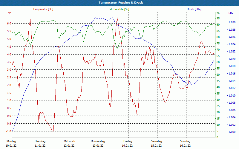Screen dimensions: 239x149
Task: Click the date 13.01.22
Action: [x=98, y=146]
